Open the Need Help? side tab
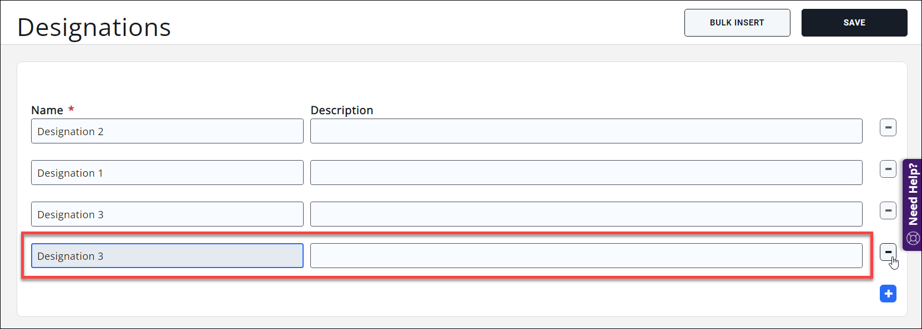 (913, 195)
